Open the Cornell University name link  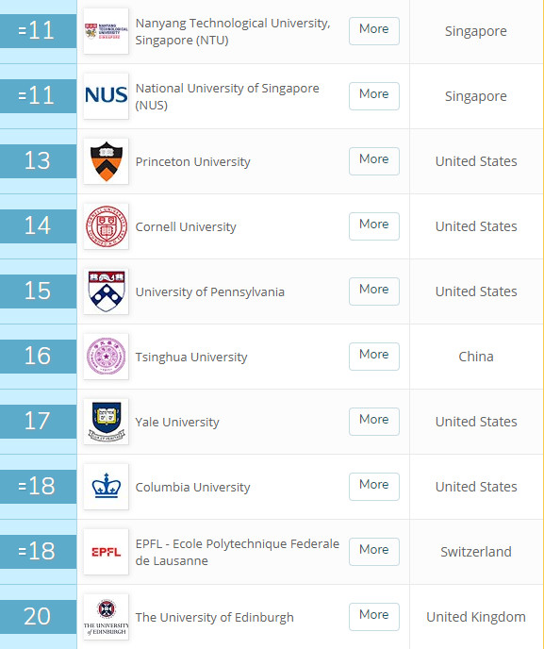pyautogui.click(x=186, y=226)
